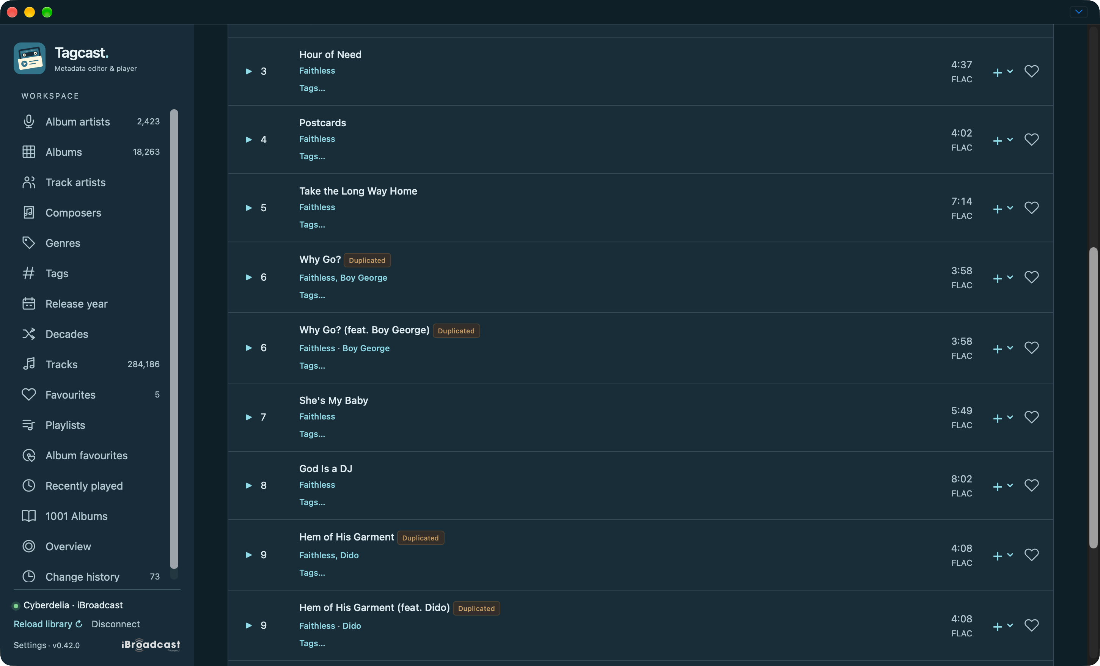Edit Tags... for Hour of Need
The width and height of the screenshot is (1100, 666).
coord(312,88)
